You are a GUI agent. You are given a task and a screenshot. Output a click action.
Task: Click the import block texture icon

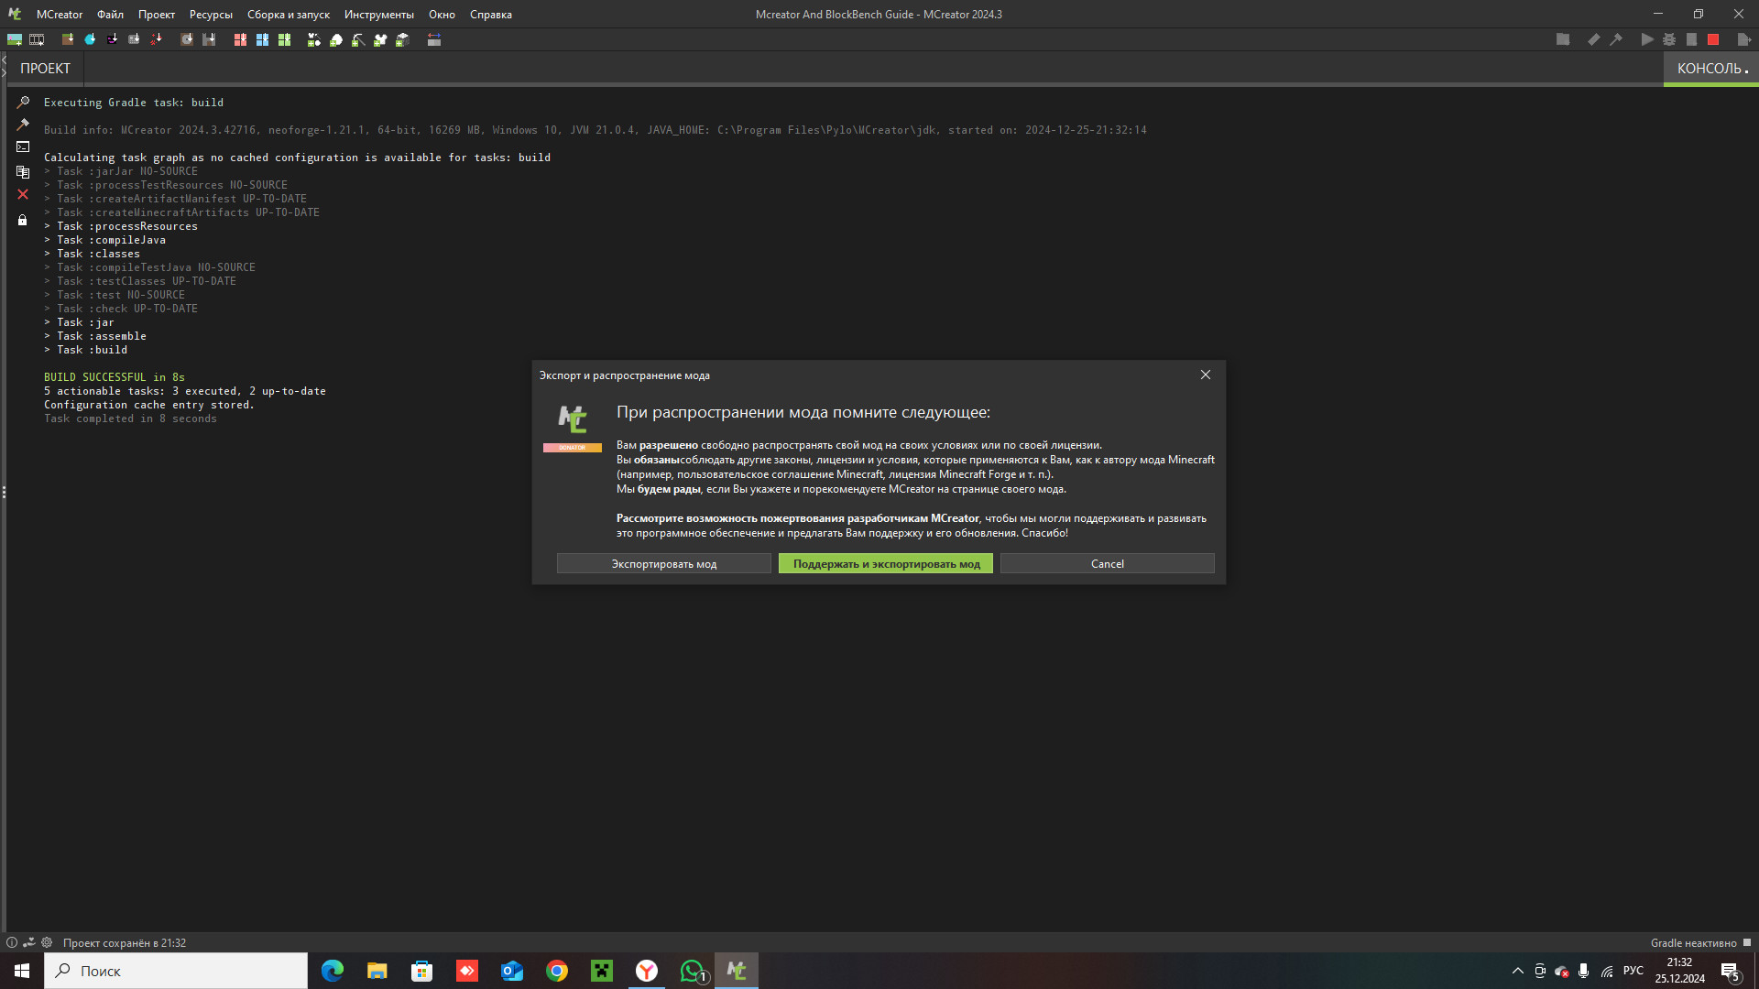coord(68,39)
